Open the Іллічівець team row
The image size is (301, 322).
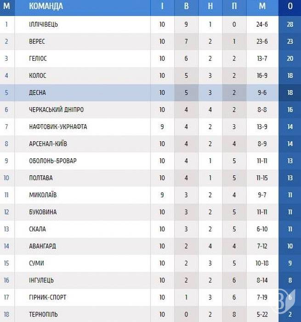[x=150, y=24]
